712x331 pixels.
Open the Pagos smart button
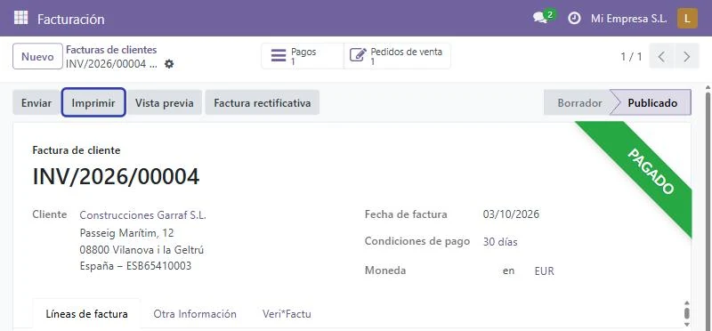click(x=303, y=56)
